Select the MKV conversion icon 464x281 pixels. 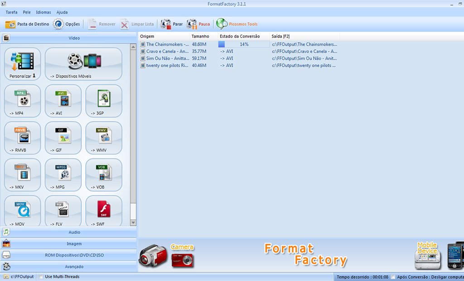tap(23, 175)
